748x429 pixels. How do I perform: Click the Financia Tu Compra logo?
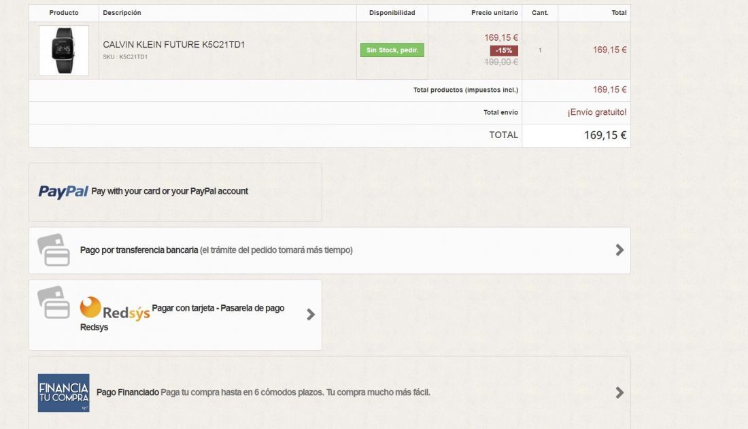click(x=63, y=393)
